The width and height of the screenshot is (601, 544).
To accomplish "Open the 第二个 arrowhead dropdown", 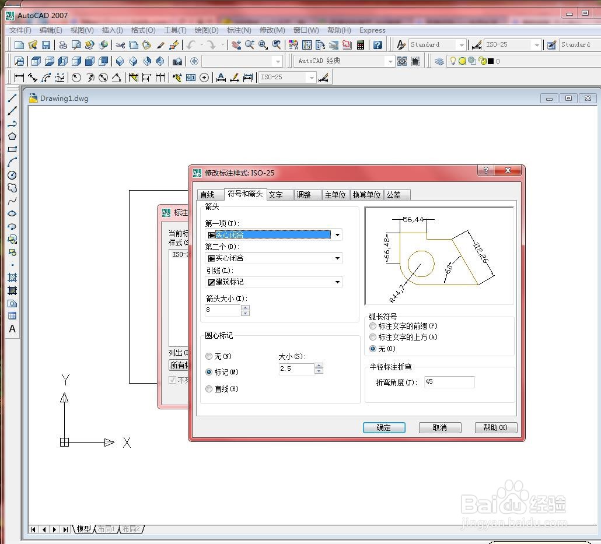I will pos(337,258).
